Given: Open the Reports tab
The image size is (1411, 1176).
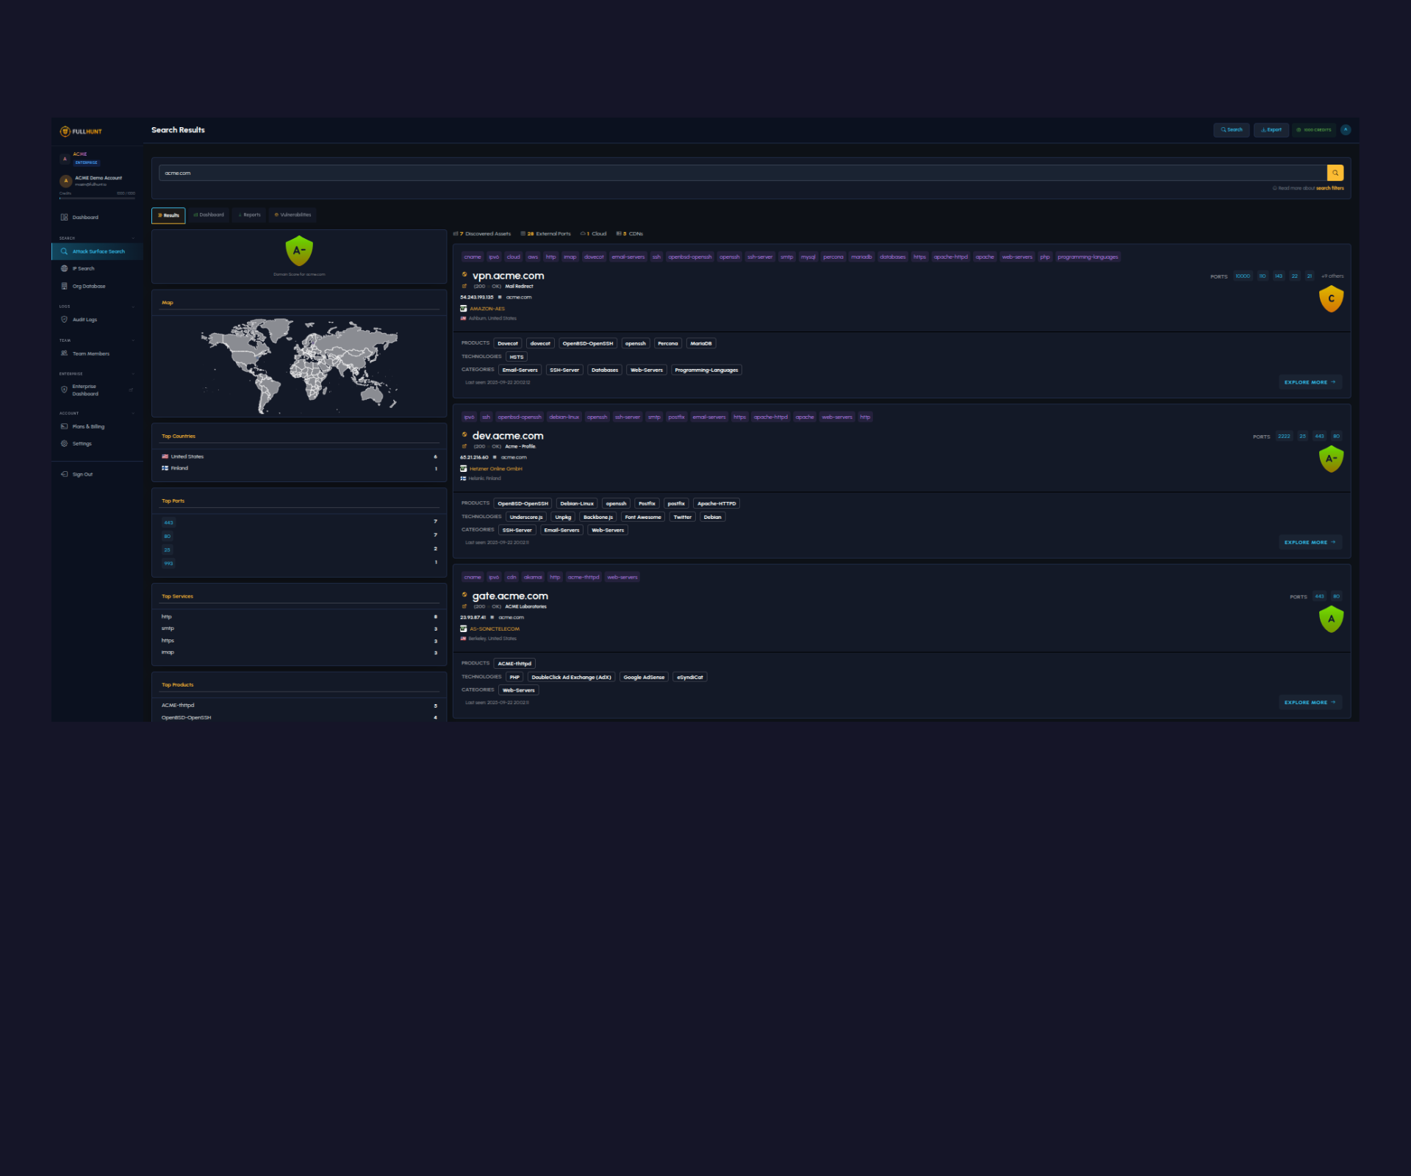Looking at the screenshot, I should pyautogui.click(x=248, y=215).
